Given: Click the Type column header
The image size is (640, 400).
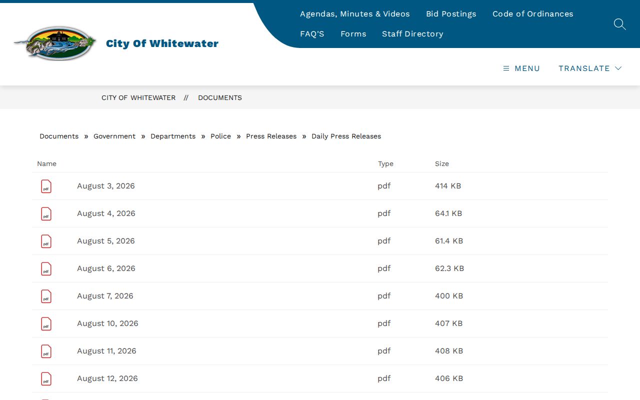Looking at the screenshot, I should [x=385, y=164].
